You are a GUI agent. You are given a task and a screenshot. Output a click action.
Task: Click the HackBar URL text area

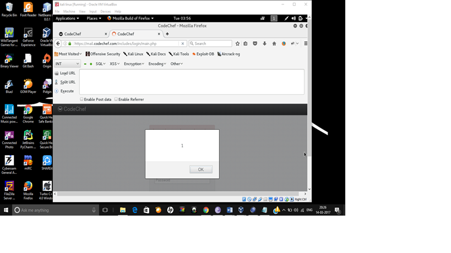tap(192, 82)
